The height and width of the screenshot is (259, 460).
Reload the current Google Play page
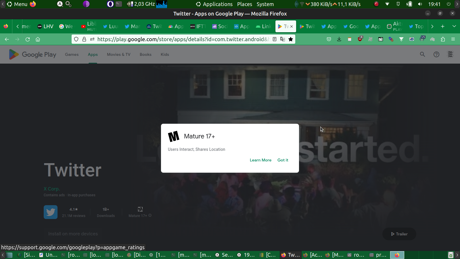click(x=28, y=39)
